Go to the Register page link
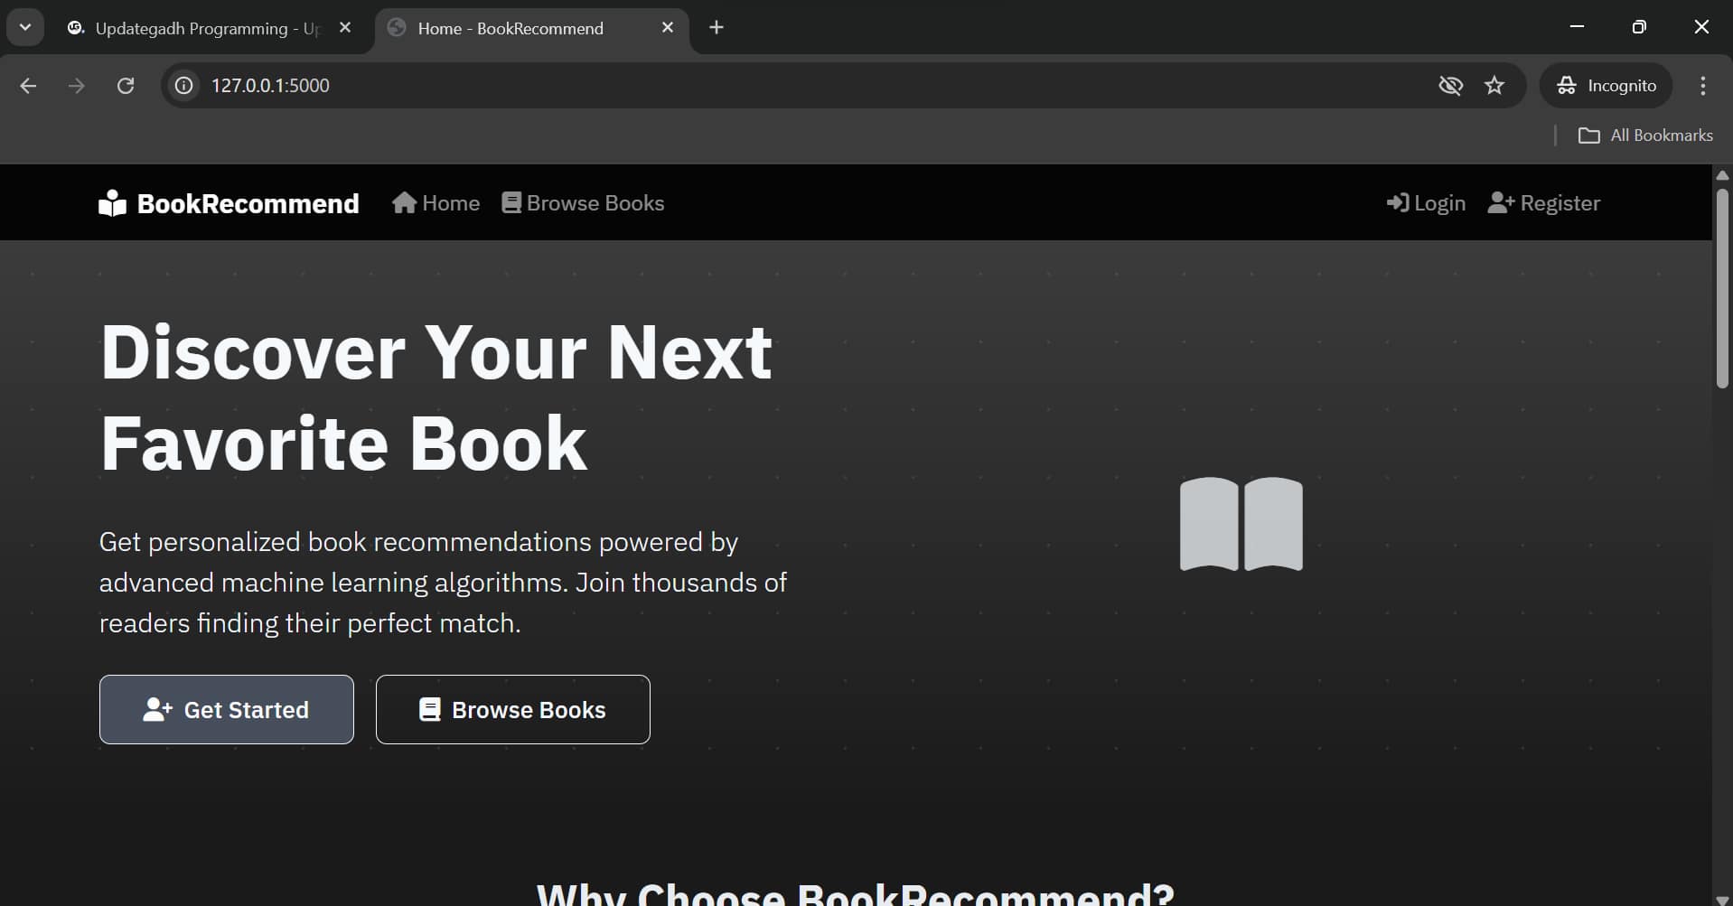Screen dimensions: 1733x906 [1543, 203]
